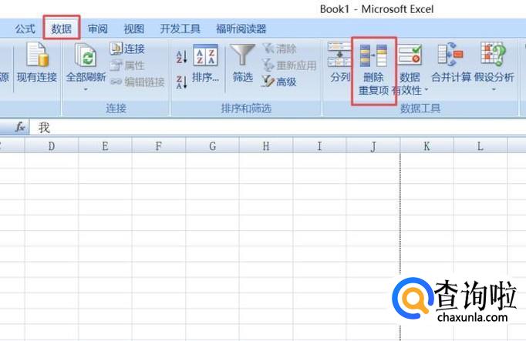The height and width of the screenshot is (341, 526).
Task: Sort descending with Z-A icon
Action: [x=181, y=82]
